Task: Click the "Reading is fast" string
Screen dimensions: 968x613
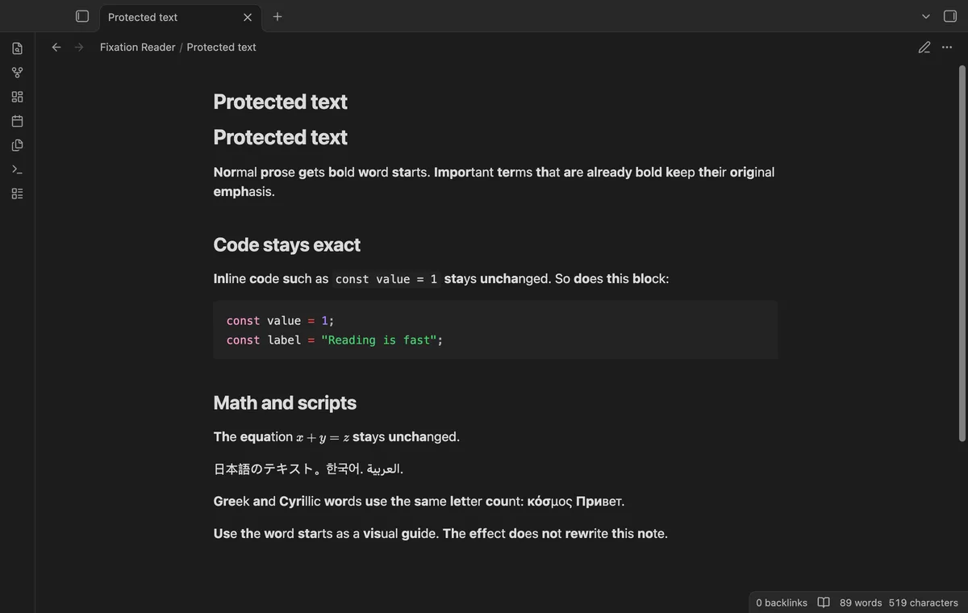Action: 378,340
